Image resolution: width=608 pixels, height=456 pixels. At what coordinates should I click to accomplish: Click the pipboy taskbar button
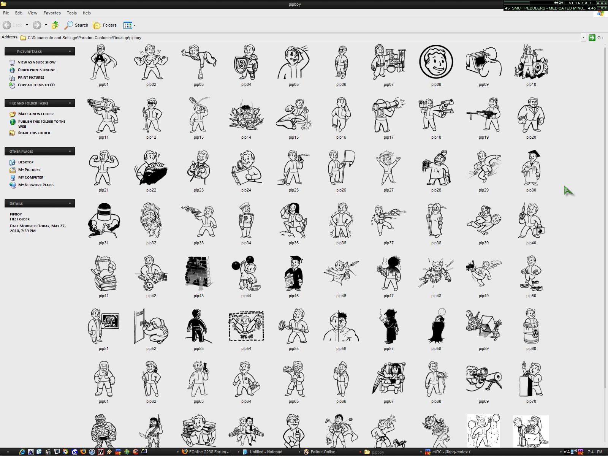(374, 452)
